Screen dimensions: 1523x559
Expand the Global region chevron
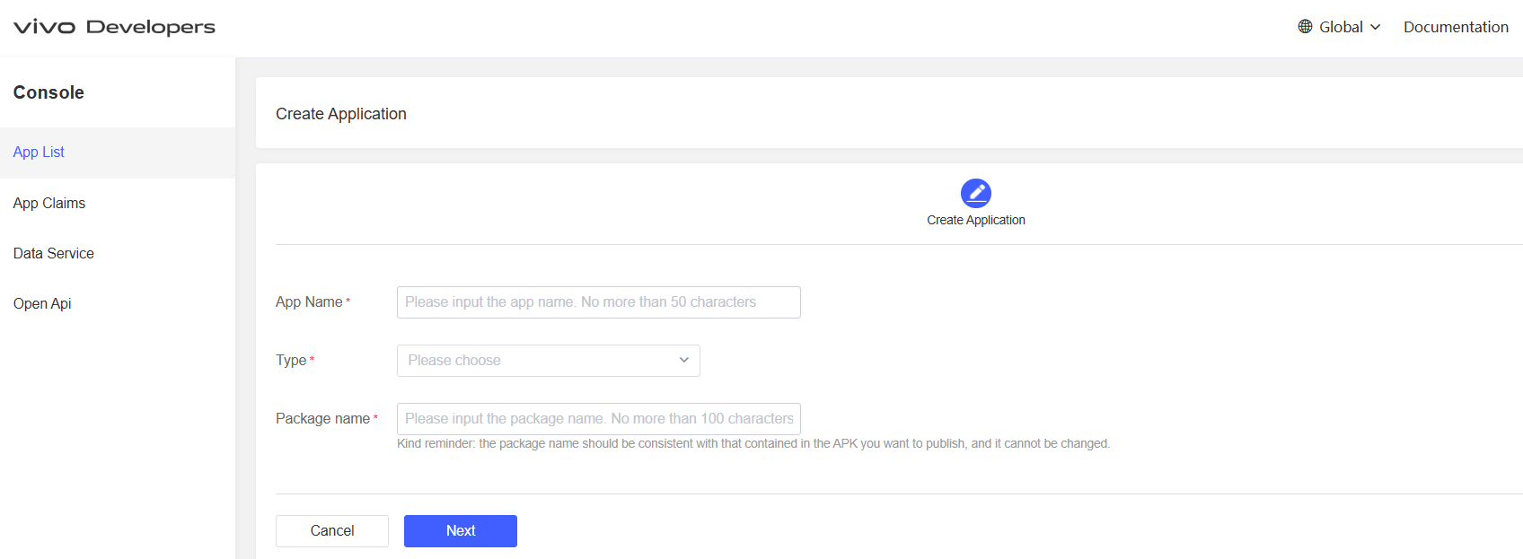tap(1375, 27)
